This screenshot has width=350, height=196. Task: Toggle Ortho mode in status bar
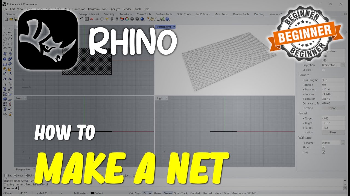click(x=147, y=193)
